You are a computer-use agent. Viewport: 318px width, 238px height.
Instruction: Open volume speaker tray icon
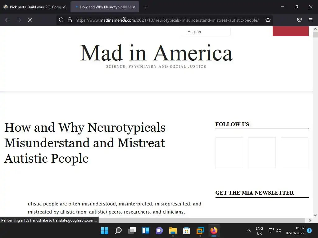279,231
